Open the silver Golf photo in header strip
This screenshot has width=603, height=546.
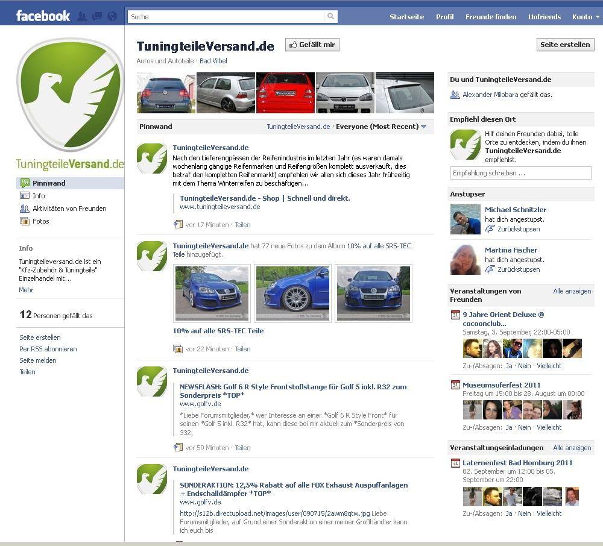(x=226, y=93)
